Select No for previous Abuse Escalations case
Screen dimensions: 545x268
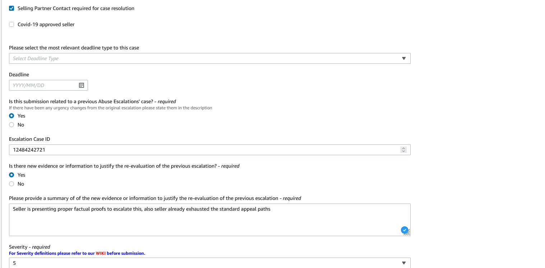tap(11, 125)
